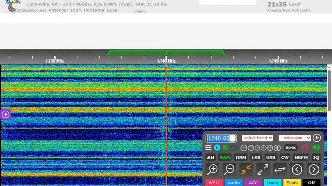This screenshot has width=332, height=186.
Task: Collapse the top bar with down arrow
Action: click(x=140, y=12)
